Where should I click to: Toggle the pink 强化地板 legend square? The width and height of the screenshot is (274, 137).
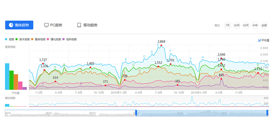[48, 39]
